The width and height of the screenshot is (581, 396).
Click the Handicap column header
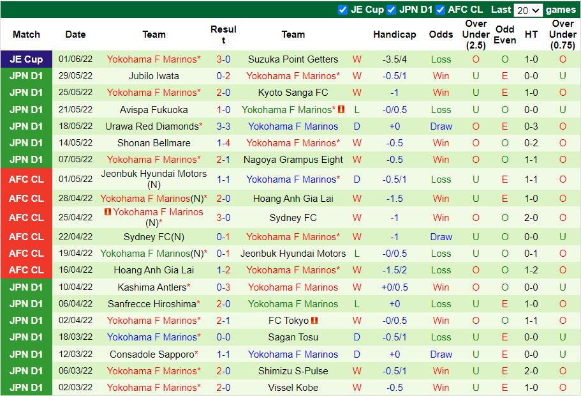395,34
